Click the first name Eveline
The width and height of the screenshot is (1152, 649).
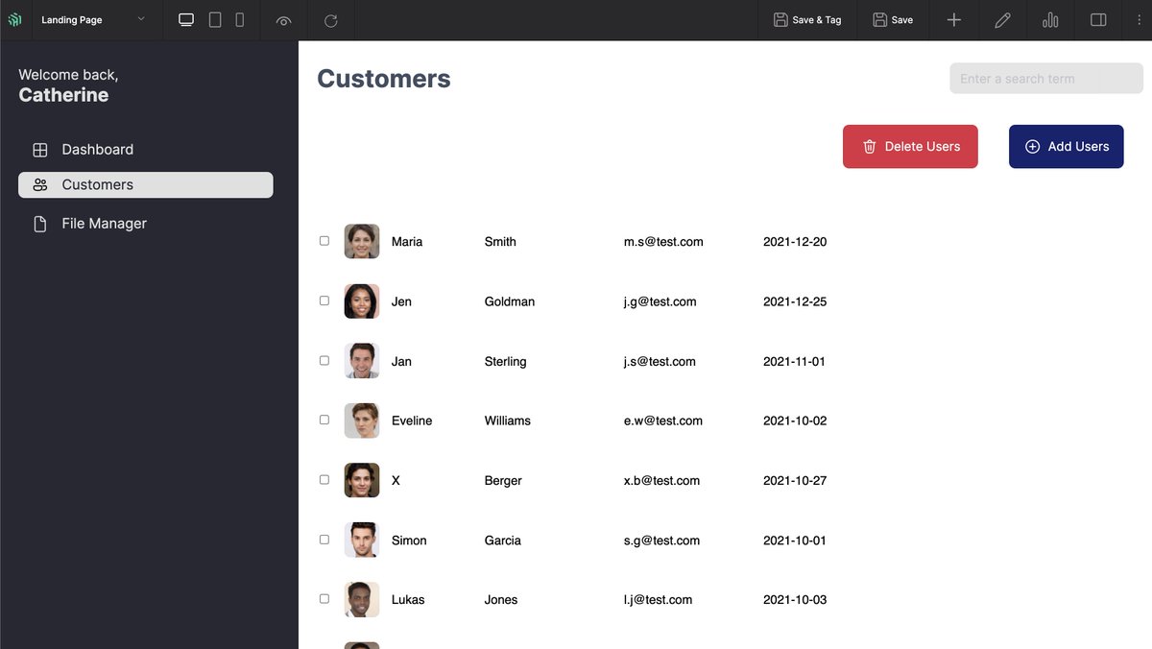tap(412, 421)
